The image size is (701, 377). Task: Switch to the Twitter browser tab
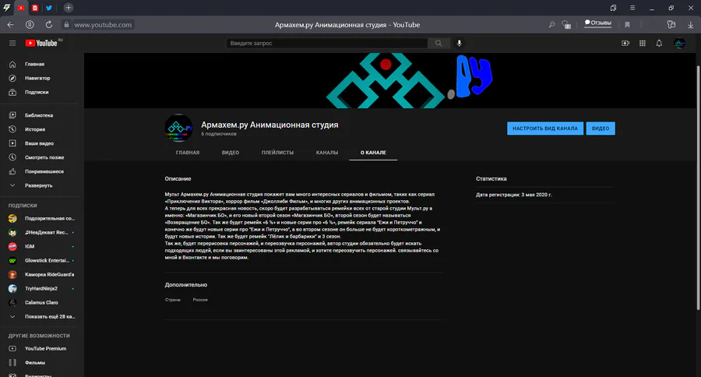(49, 8)
